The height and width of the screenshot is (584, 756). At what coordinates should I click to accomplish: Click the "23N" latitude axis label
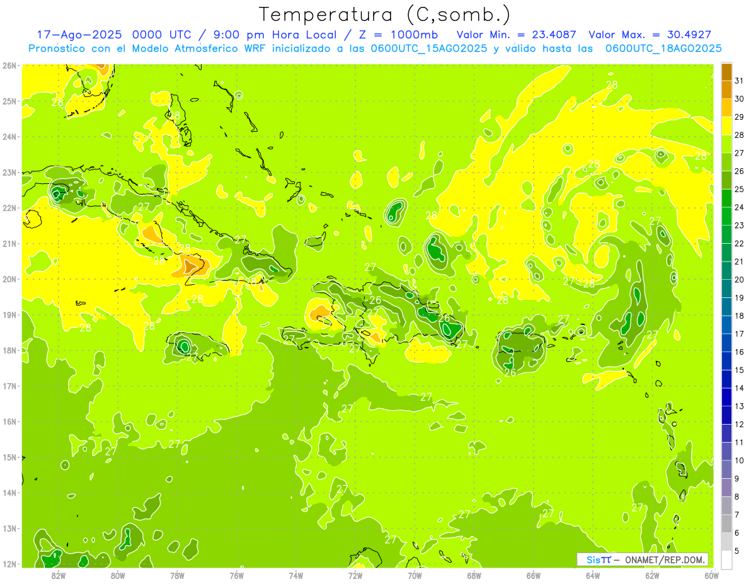pyautogui.click(x=9, y=173)
